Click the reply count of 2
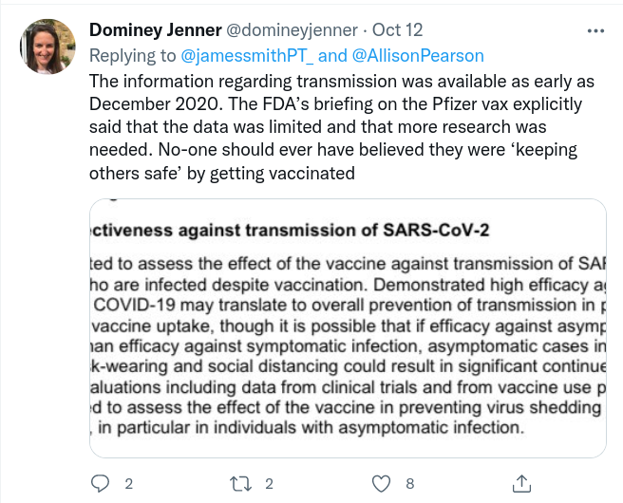 point(128,484)
